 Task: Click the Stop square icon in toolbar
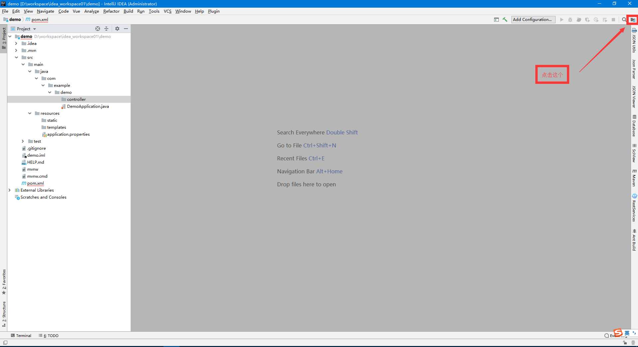point(613,20)
